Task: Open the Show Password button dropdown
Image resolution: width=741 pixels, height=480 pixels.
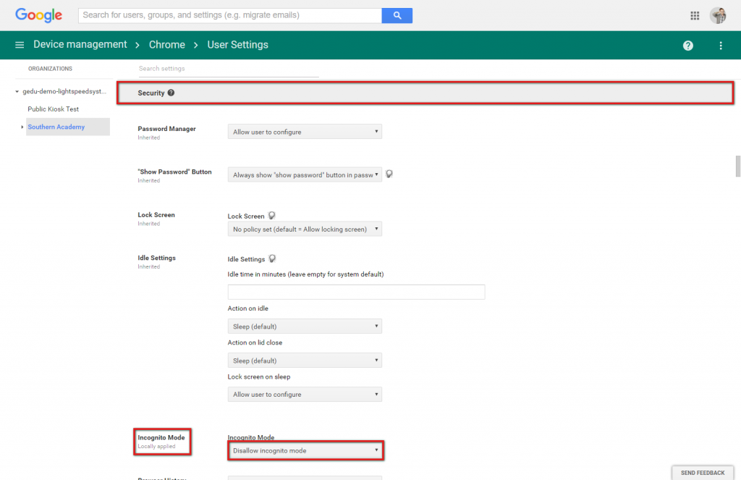Action: tap(305, 174)
